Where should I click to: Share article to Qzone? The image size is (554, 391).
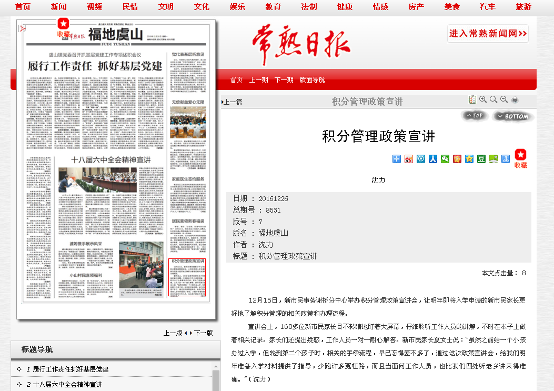coord(469,159)
